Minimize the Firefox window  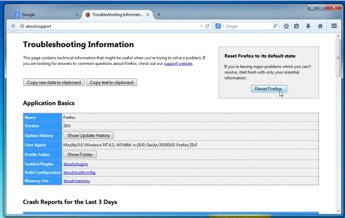click(x=312, y=8)
